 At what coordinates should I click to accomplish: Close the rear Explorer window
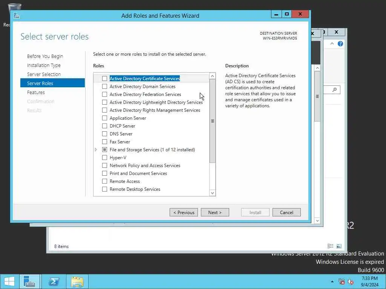click(x=336, y=32)
